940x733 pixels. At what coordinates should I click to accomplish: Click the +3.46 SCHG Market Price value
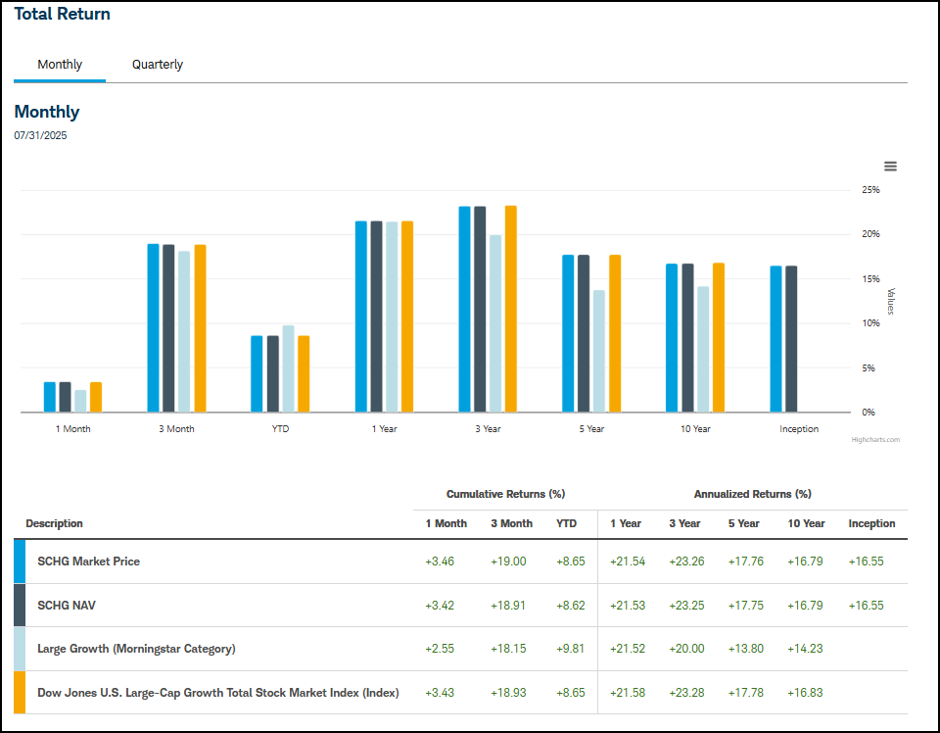[x=440, y=562]
